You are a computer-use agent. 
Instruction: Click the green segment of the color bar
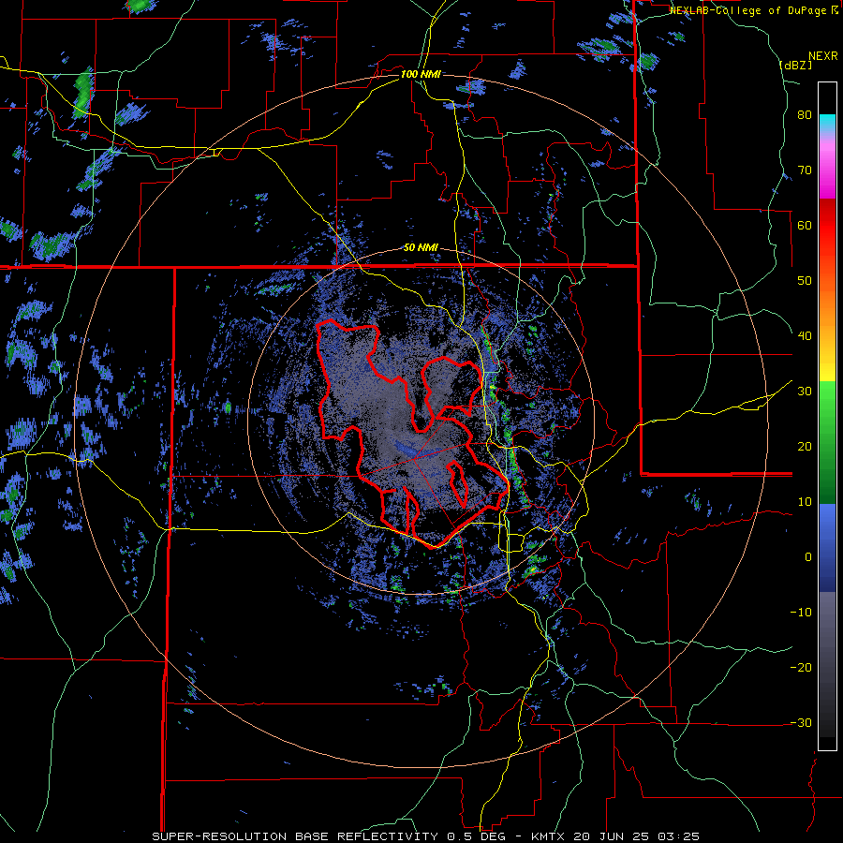coord(827,442)
